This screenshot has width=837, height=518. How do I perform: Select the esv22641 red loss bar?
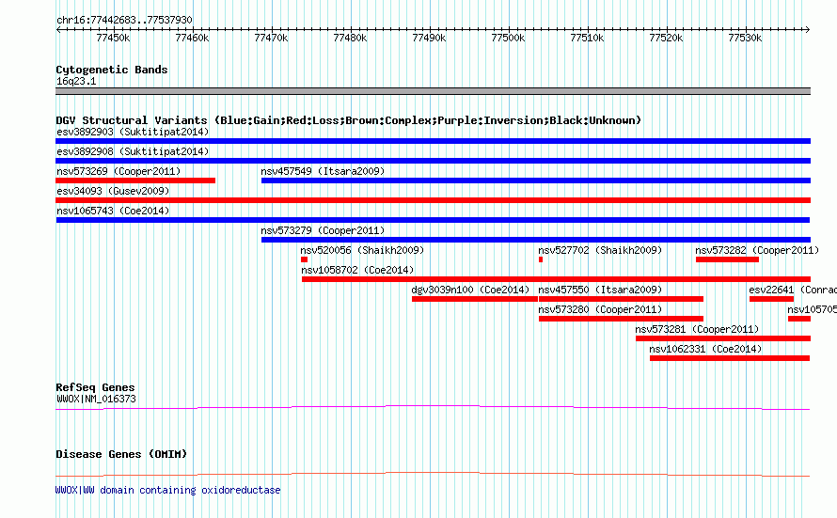(771, 299)
